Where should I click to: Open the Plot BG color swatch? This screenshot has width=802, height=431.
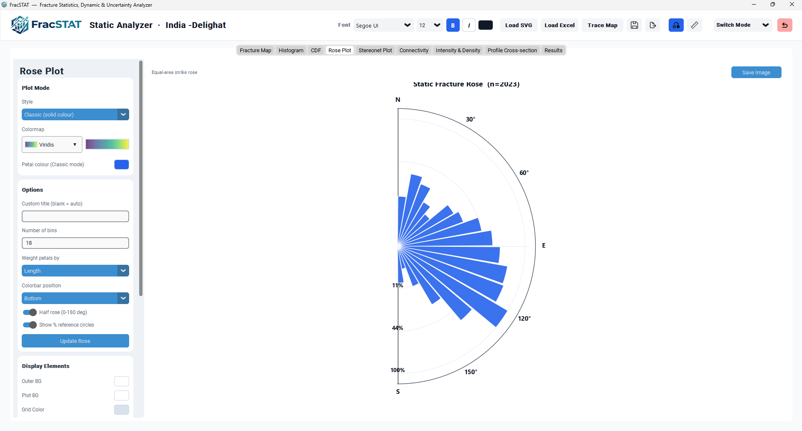click(122, 396)
